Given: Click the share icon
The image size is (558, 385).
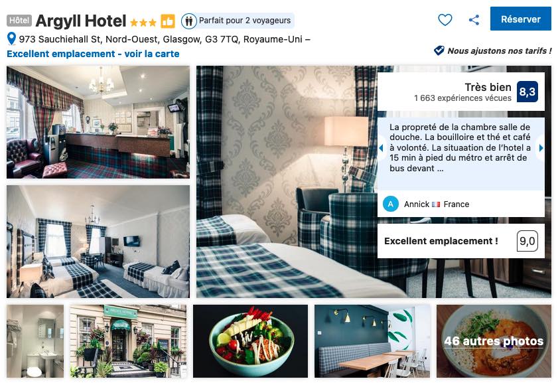Looking at the screenshot, I should (x=474, y=20).
